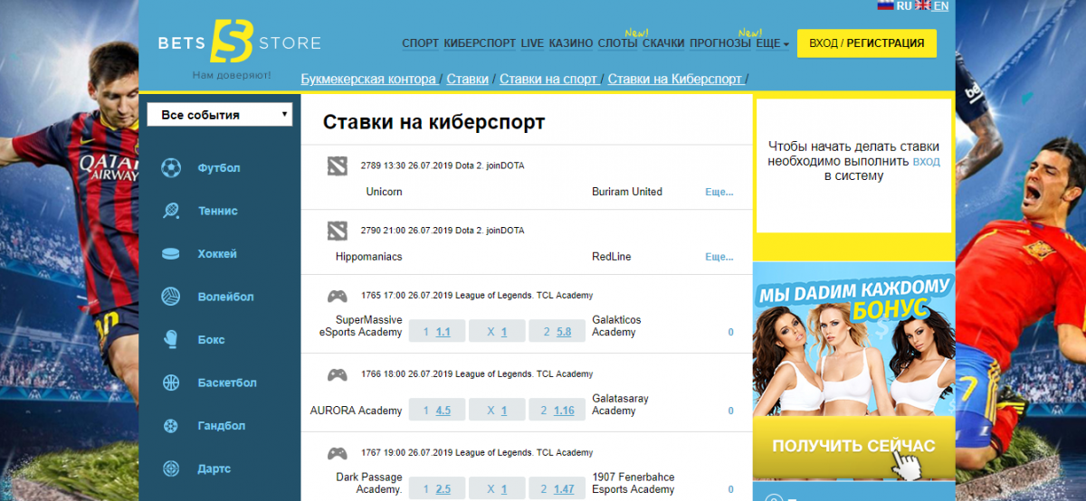1086x501 pixels.
Task: Click the Unicorn team name
Action: (385, 192)
